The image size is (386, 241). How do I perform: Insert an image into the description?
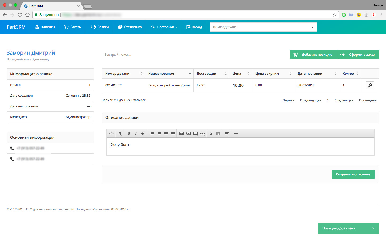181,133
